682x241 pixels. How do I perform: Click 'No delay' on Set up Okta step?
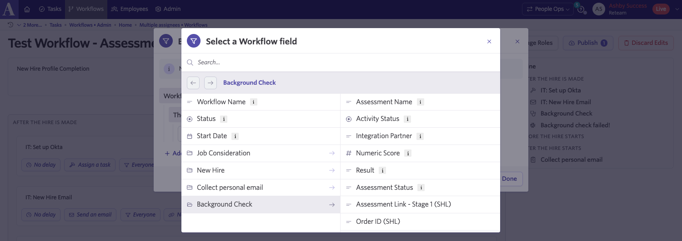click(41, 165)
